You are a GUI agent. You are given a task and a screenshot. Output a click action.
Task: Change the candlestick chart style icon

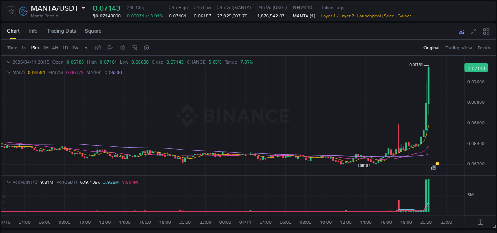122,48
